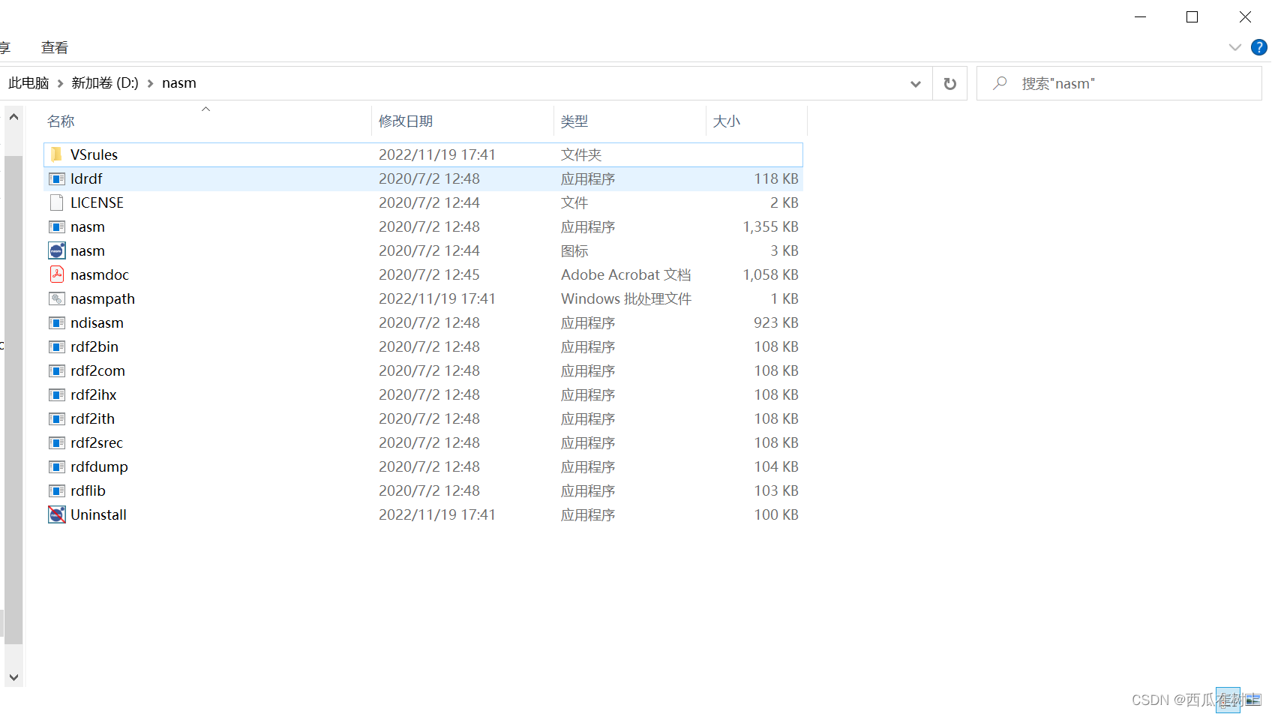The width and height of the screenshot is (1272, 714).
Task: Click navigation pane scroll up arrow
Action: click(13, 117)
